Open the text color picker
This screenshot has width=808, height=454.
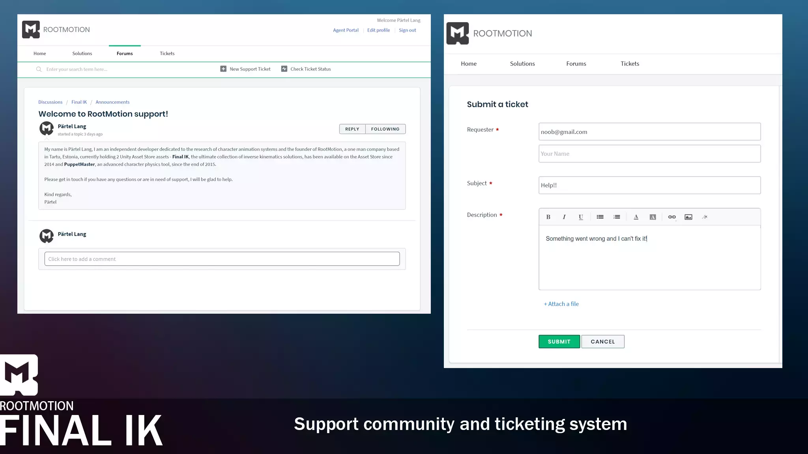pyautogui.click(x=636, y=217)
